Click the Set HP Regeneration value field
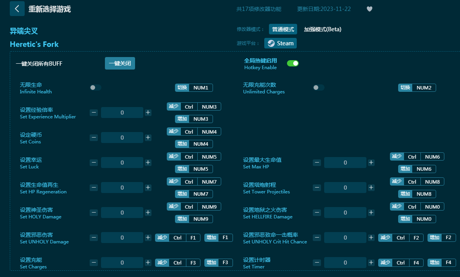The image size is (460, 277). click(x=122, y=188)
